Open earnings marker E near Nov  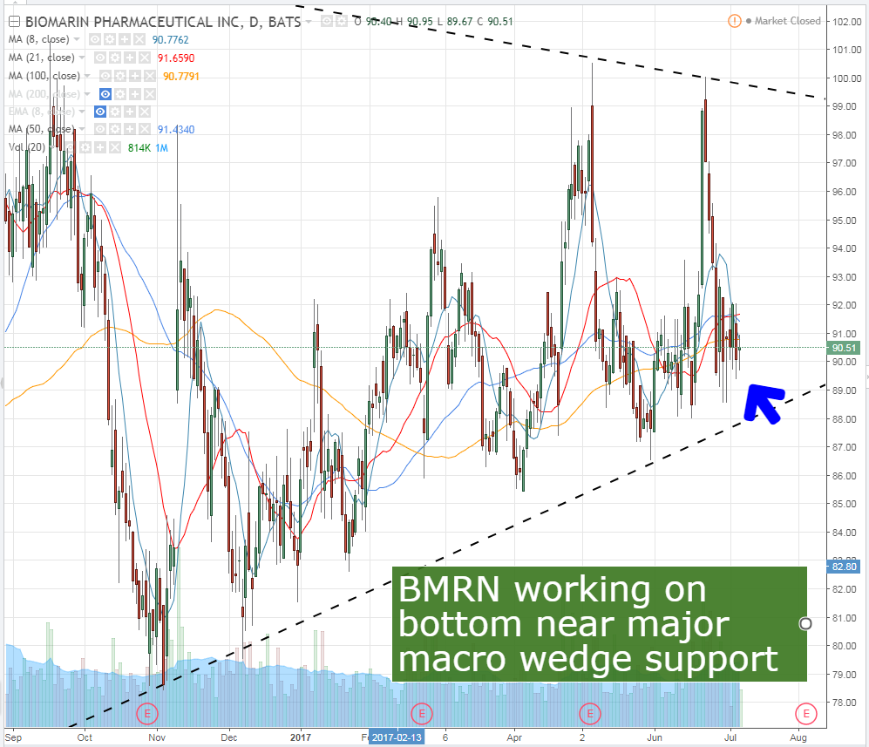coord(147,714)
